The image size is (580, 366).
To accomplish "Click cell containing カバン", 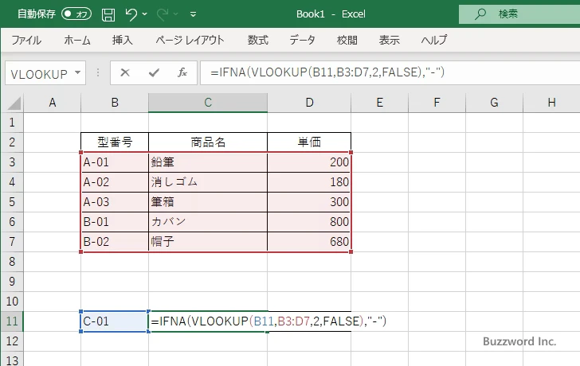I will 208,222.
